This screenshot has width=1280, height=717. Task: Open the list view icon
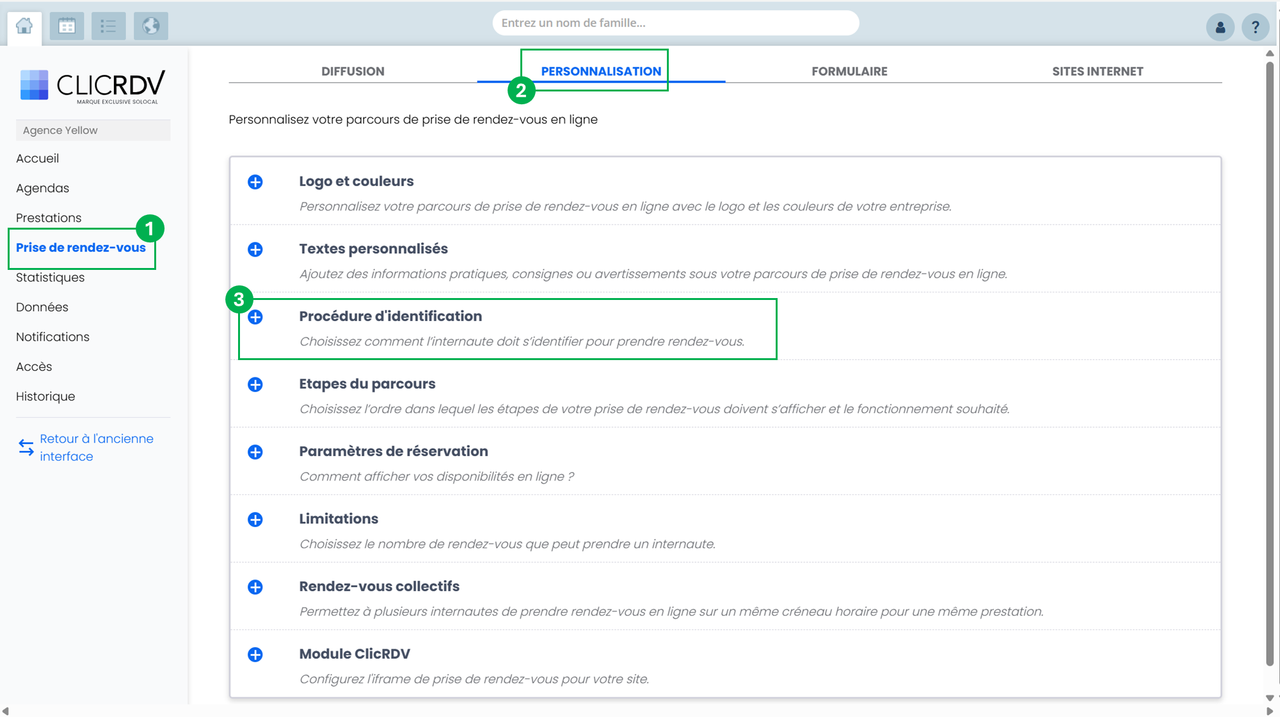pos(108,26)
